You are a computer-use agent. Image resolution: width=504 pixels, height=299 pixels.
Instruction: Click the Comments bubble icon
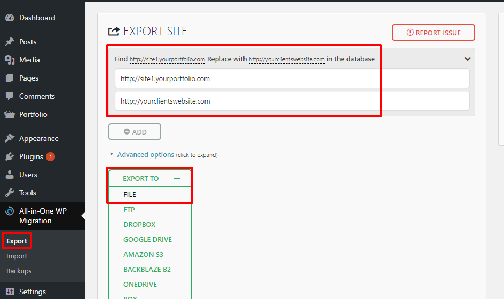10,96
